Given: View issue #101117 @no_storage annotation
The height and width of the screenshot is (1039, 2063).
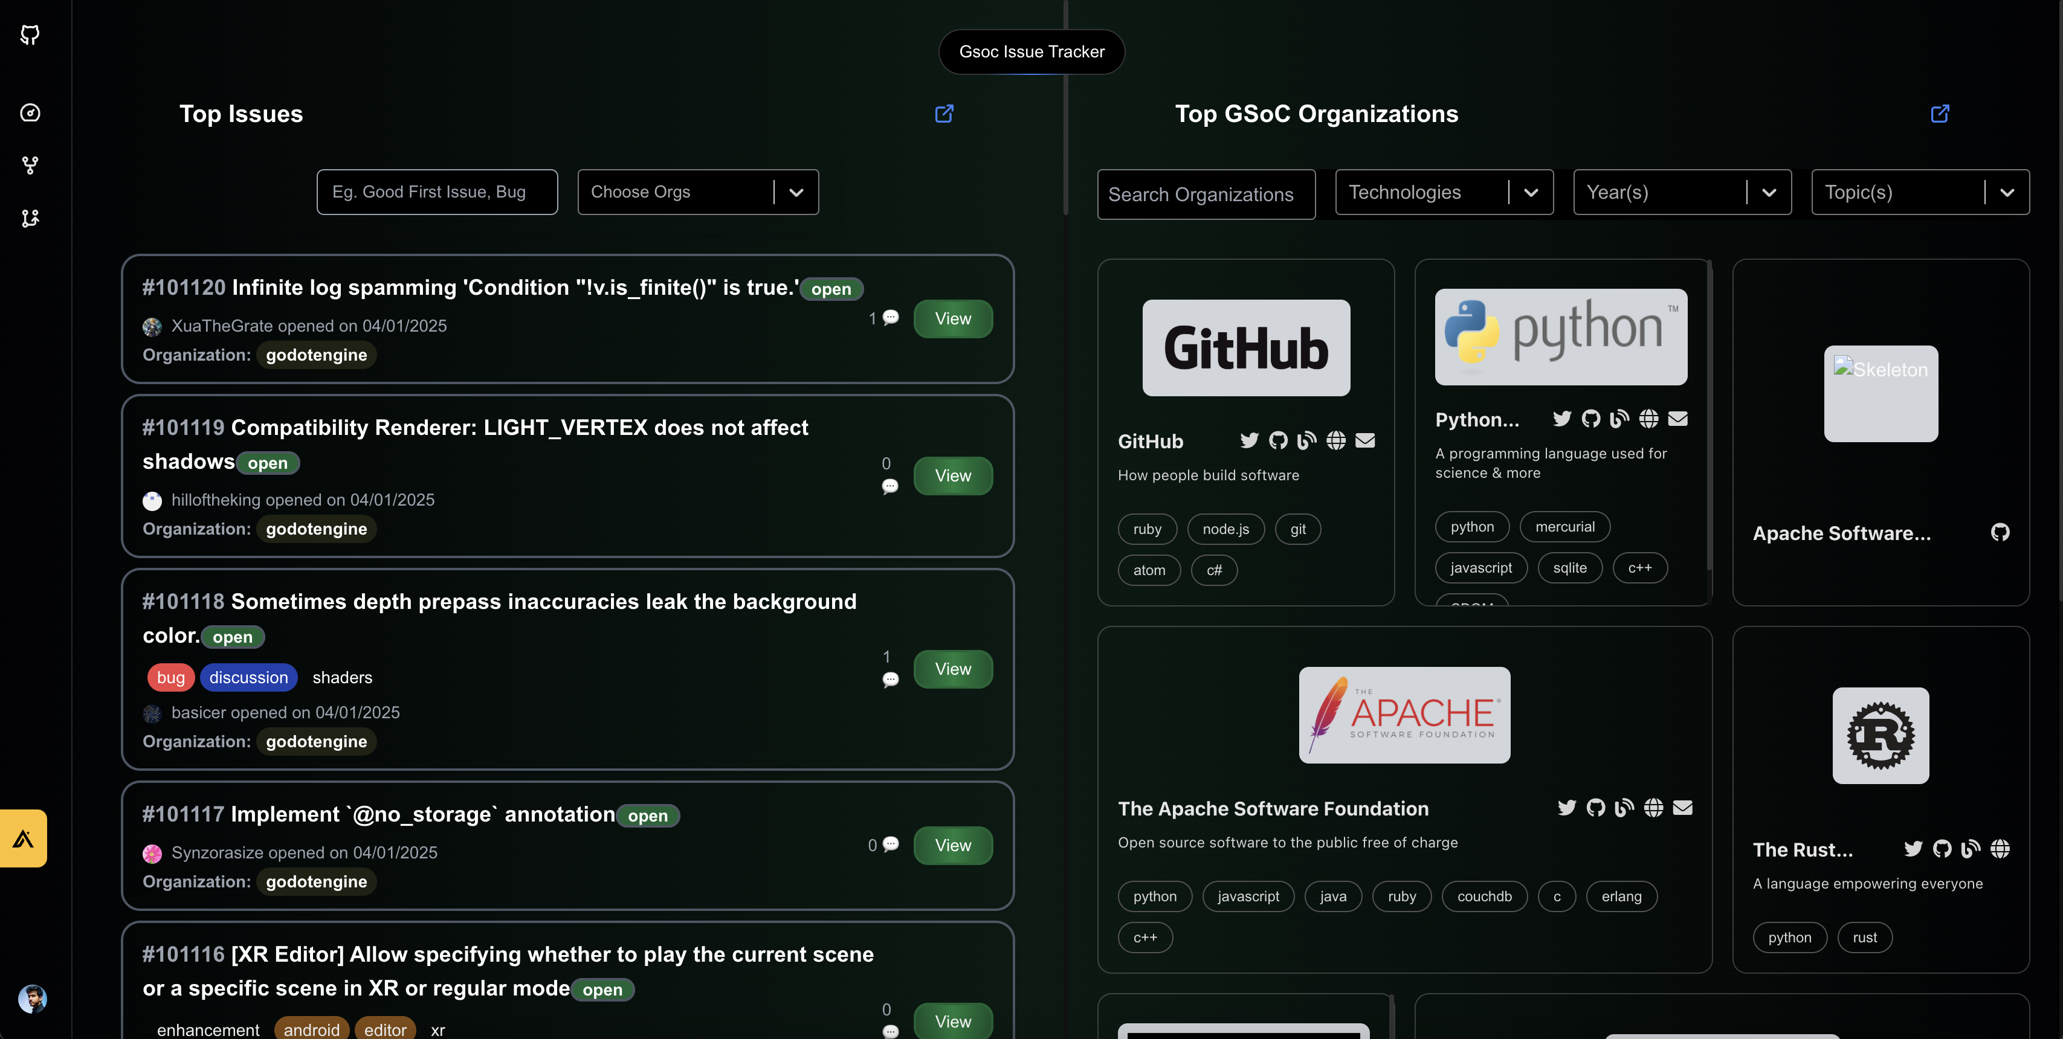Looking at the screenshot, I should pos(953,845).
